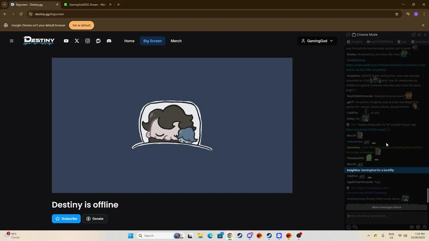
Task: Open File Explorer from taskbar
Action: pos(200,236)
